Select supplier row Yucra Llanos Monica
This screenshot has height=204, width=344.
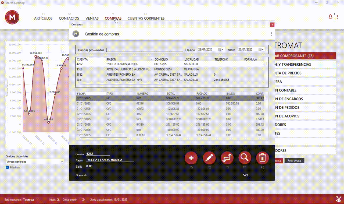click(x=170, y=64)
